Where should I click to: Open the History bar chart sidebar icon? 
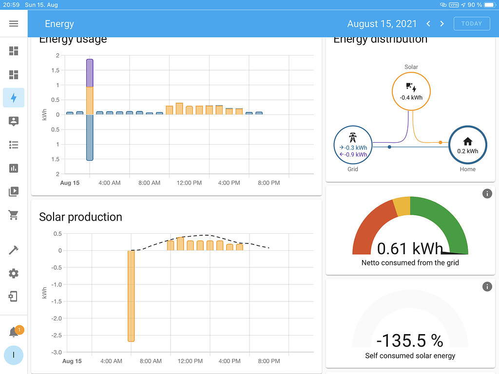tap(13, 168)
